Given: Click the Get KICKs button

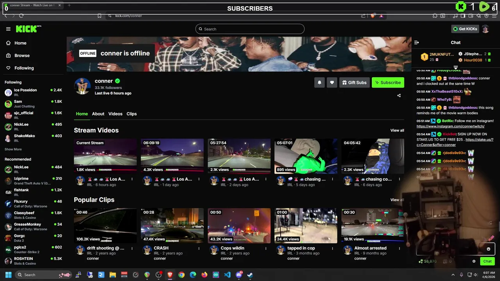Looking at the screenshot, I should pyautogui.click(x=465, y=29).
